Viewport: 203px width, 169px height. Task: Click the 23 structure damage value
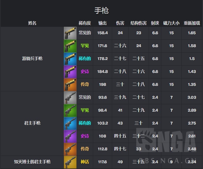coord(139,33)
